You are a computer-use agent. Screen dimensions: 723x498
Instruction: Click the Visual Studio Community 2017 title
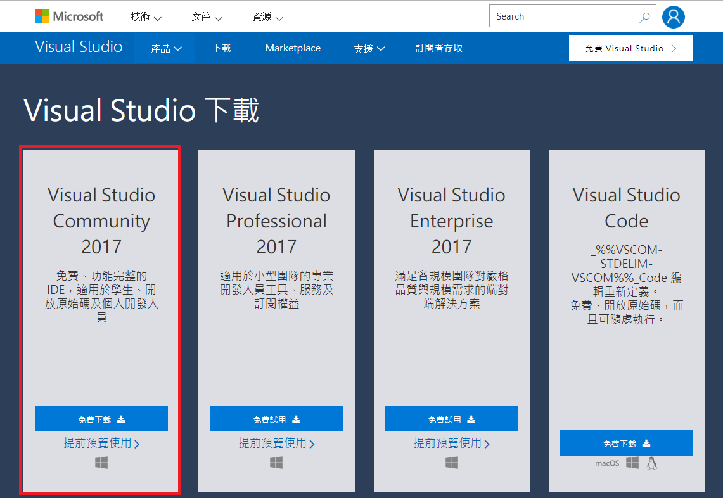point(101,221)
